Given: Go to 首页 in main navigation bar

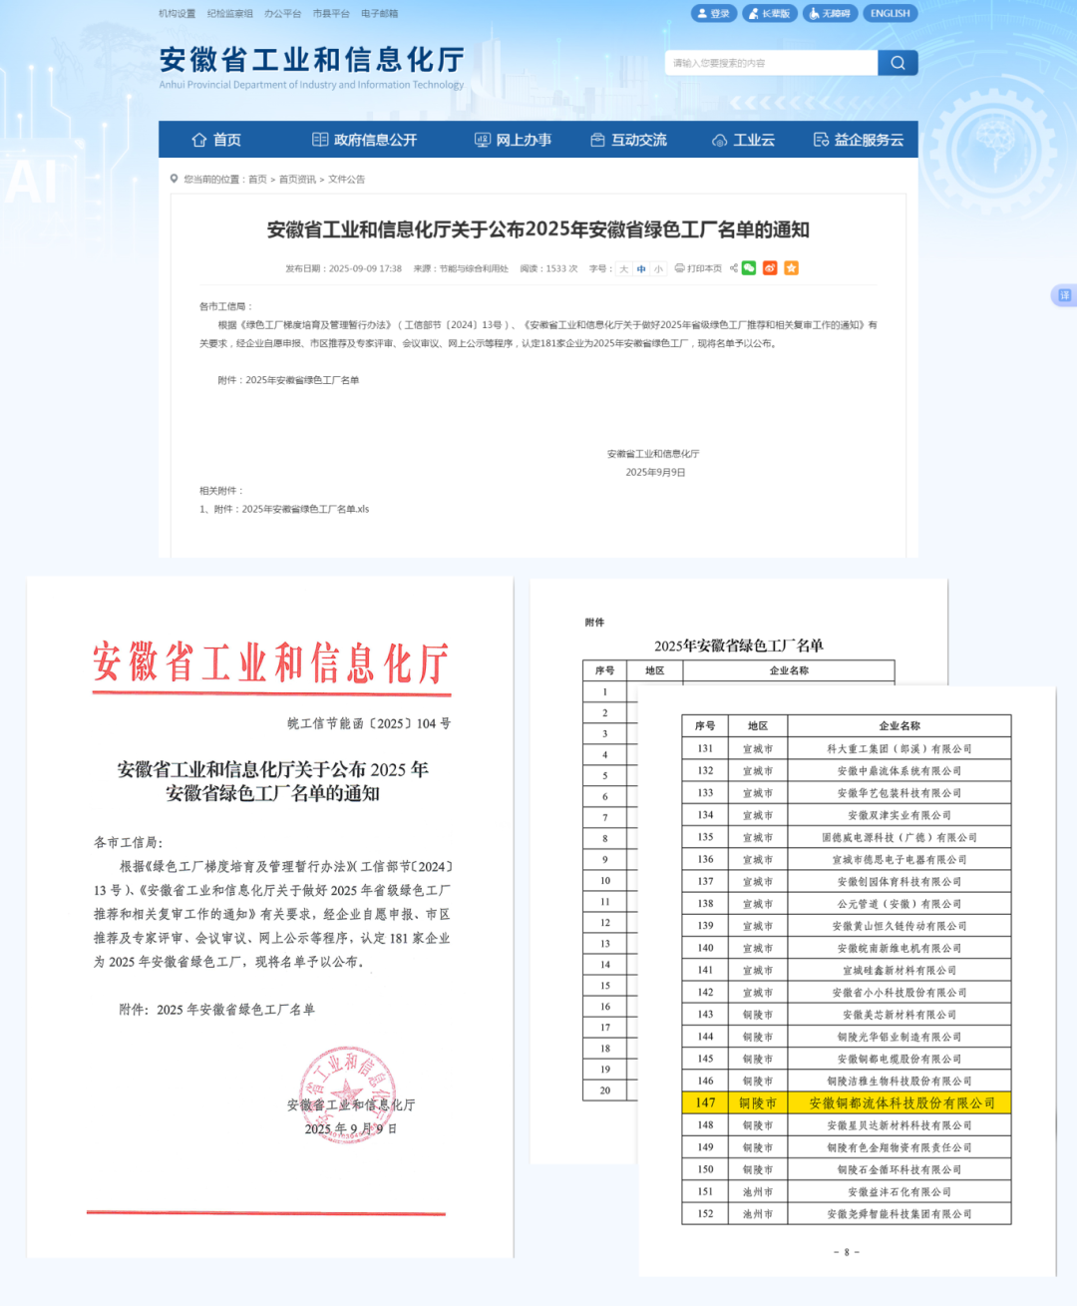Looking at the screenshot, I should (x=216, y=140).
